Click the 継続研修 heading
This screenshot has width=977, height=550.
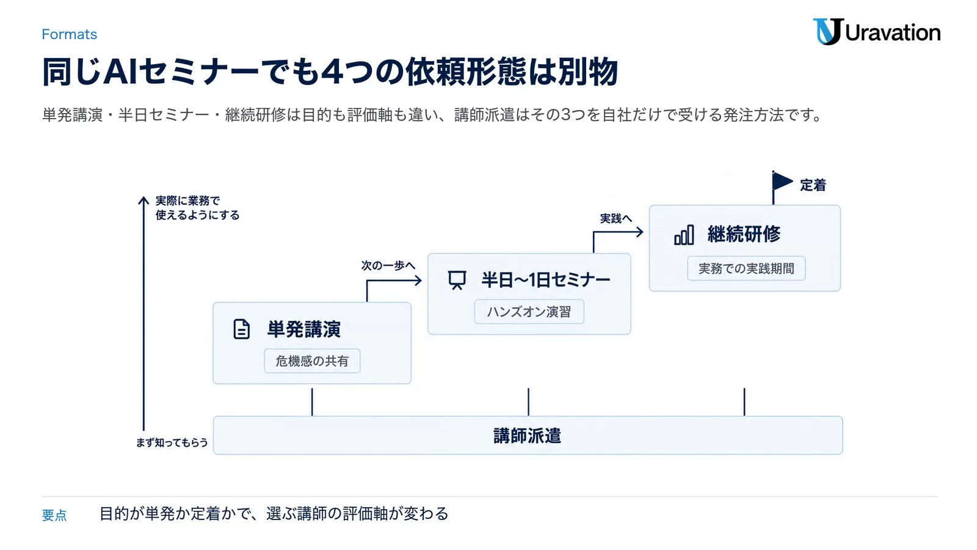[744, 234]
